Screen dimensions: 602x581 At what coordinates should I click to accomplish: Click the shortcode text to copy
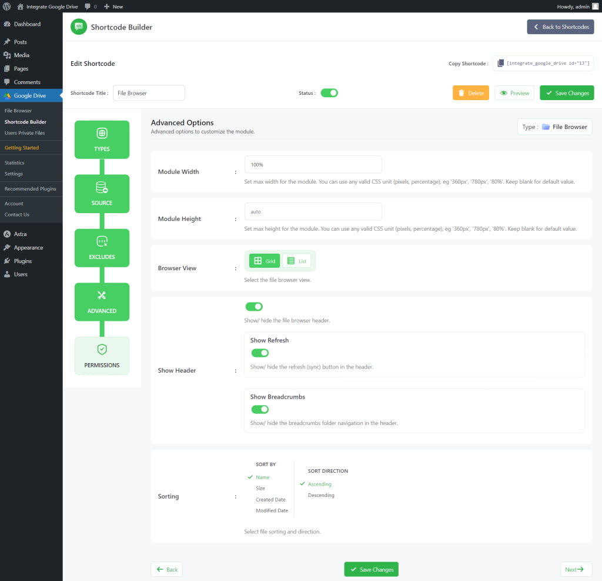click(x=548, y=63)
